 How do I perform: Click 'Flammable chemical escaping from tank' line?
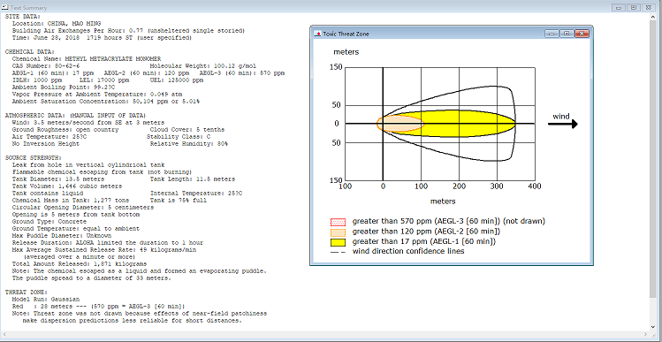[102, 172]
